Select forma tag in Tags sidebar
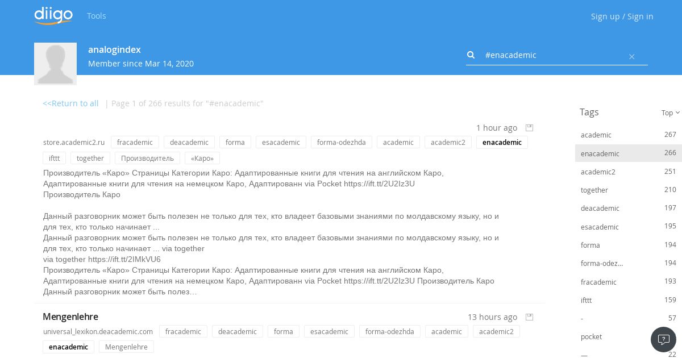682x358 pixels. pyautogui.click(x=628, y=245)
